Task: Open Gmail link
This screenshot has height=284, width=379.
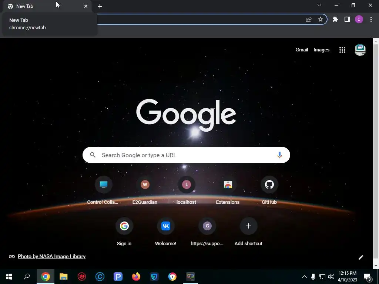Action: pos(302,50)
